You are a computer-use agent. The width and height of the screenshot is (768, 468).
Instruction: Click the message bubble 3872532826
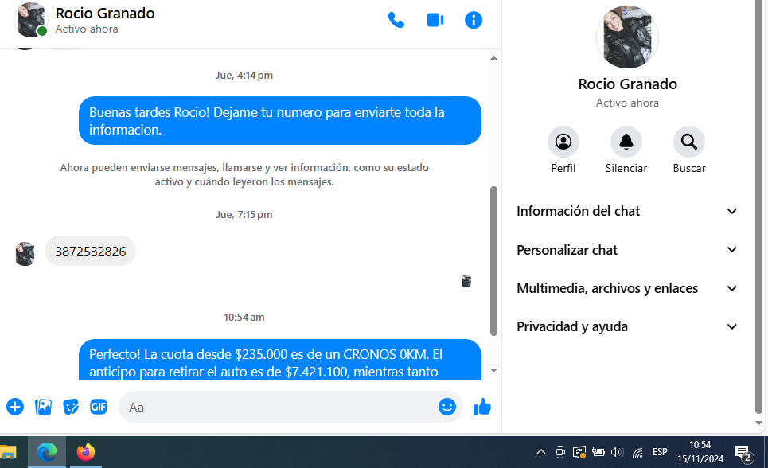pyautogui.click(x=90, y=251)
